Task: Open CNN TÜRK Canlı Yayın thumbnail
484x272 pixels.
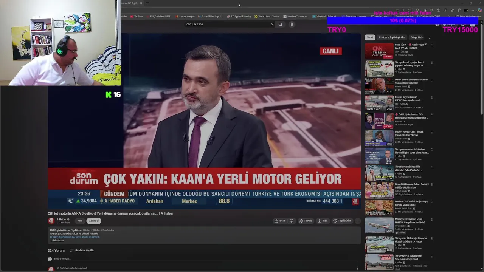Action: (x=379, y=51)
